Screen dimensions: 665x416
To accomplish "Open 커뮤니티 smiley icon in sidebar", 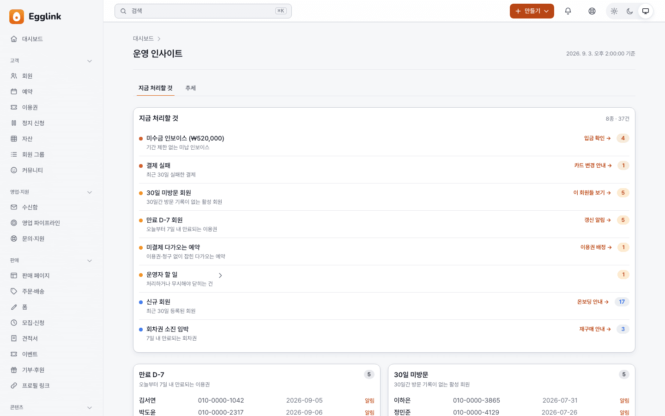I will tap(14, 170).
